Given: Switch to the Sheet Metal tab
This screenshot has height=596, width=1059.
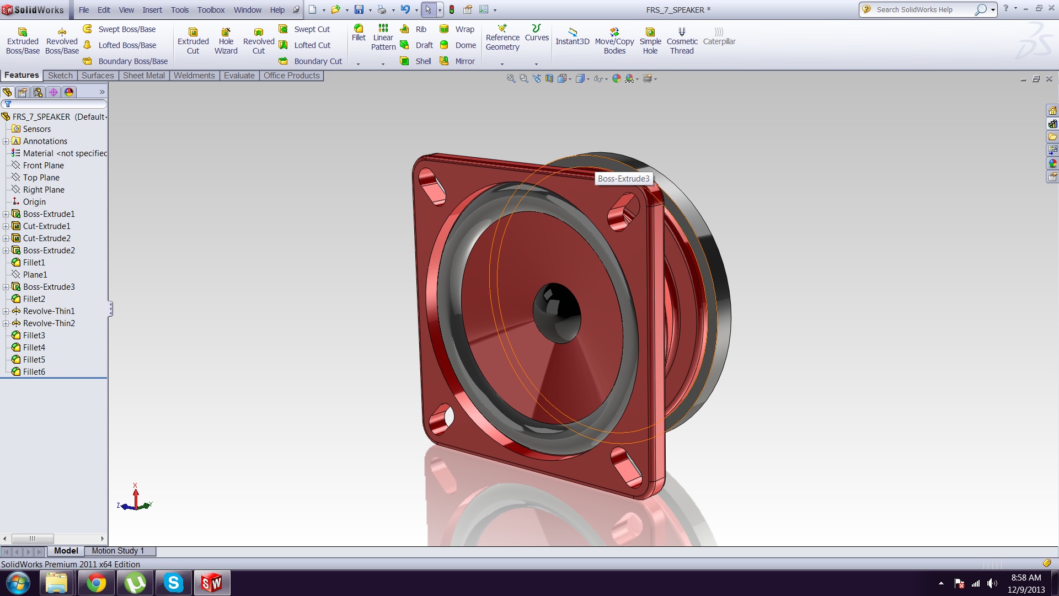Looking at the screenshot, I should tap(144, 76).
